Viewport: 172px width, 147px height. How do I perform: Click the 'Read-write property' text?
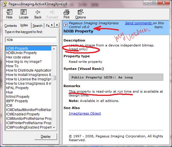[x=85, y=62]
